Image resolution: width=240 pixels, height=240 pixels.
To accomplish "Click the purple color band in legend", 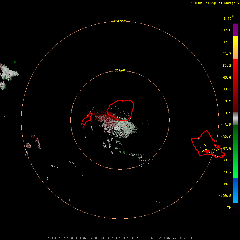I will click(x=235, y=30).
